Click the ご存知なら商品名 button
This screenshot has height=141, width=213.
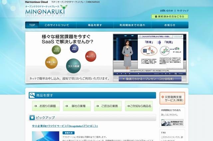(x=139, y=106)
